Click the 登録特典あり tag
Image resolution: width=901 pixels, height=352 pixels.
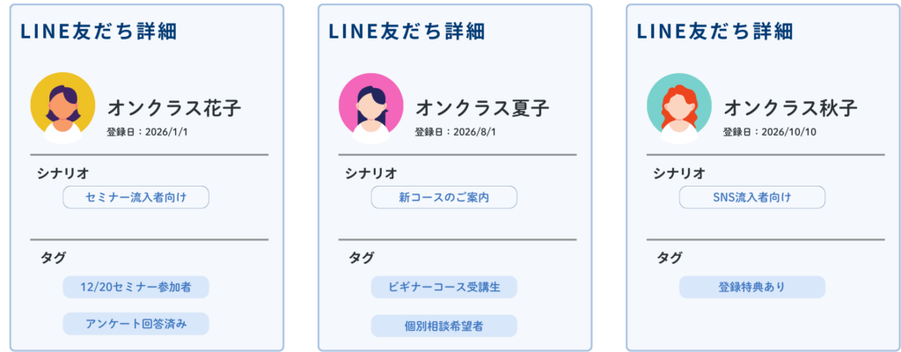[751, 287]
